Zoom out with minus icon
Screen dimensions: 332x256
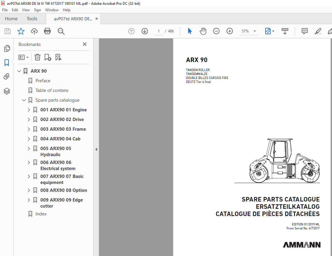click(216, 31)
